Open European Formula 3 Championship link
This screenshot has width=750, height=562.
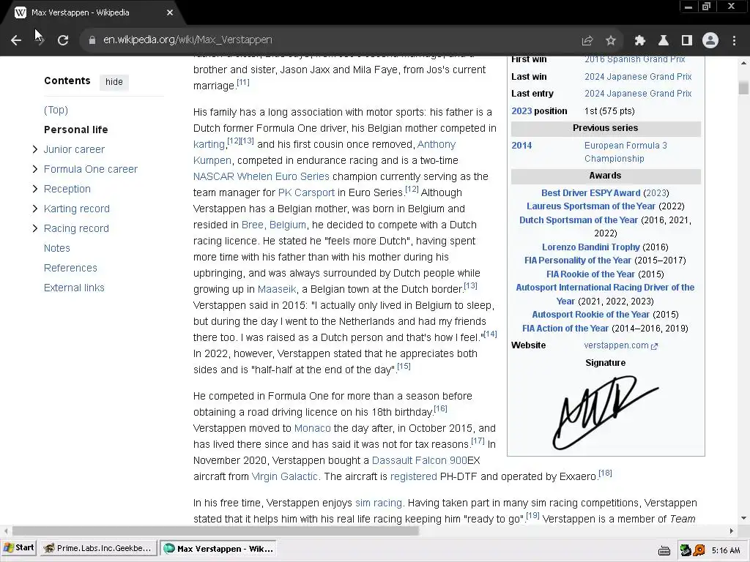tap(625, 152)
